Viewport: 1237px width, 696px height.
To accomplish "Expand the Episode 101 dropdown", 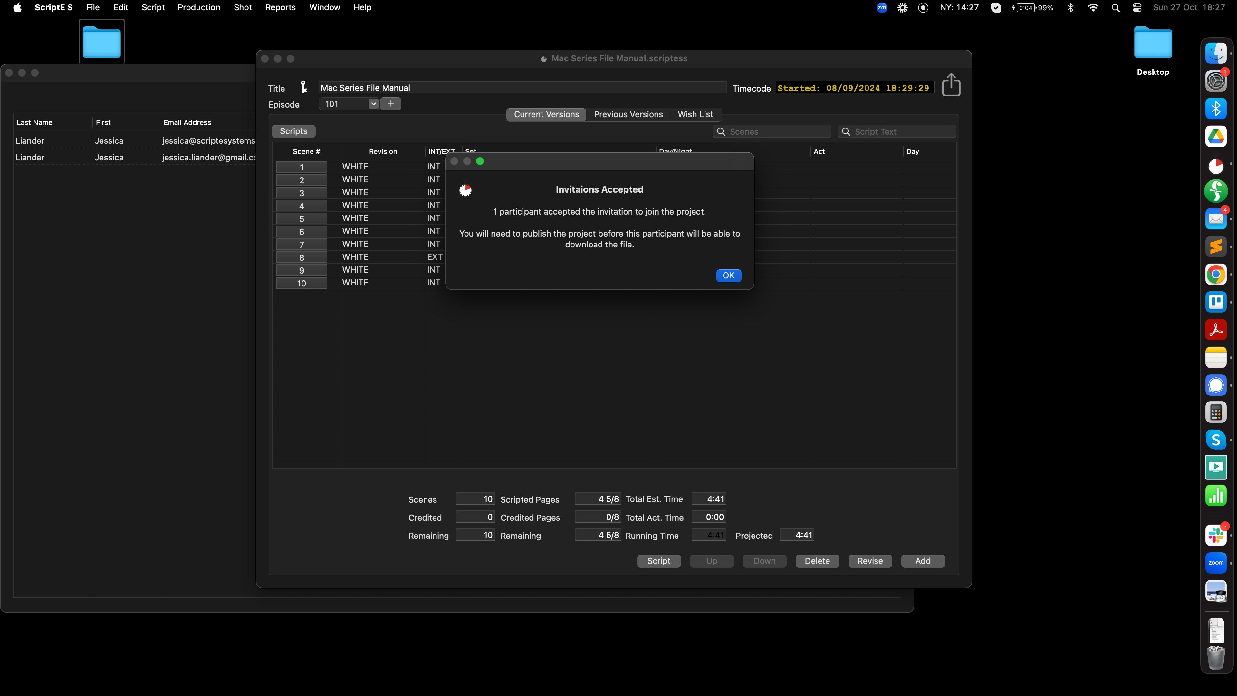I will (373, 104).
